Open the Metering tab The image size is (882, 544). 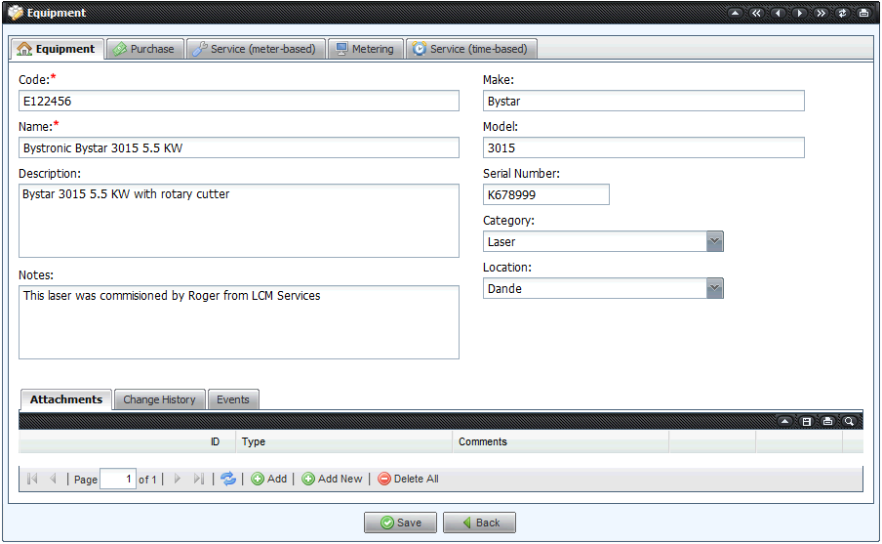pyautogui.click(x=365, y=49)
